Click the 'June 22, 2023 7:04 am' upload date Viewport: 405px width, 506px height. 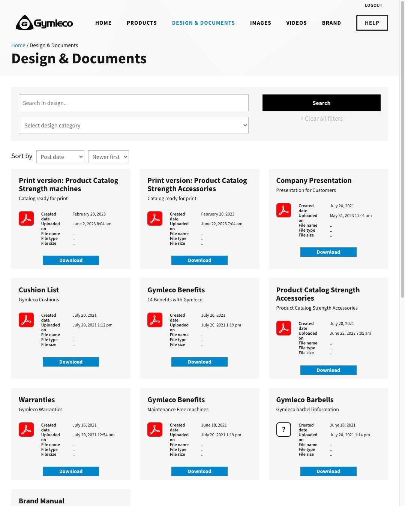tap(222, 224)
